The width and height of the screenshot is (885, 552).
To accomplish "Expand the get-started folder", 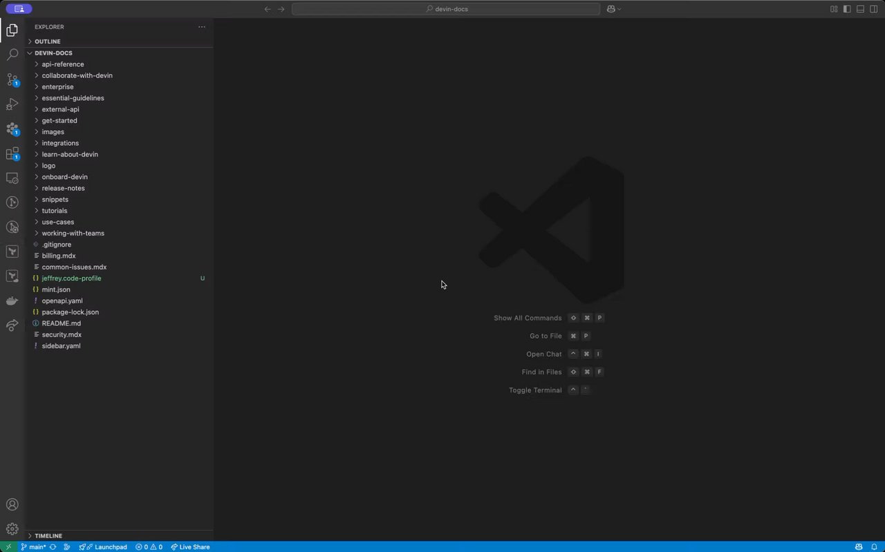I will click(120, 120).
